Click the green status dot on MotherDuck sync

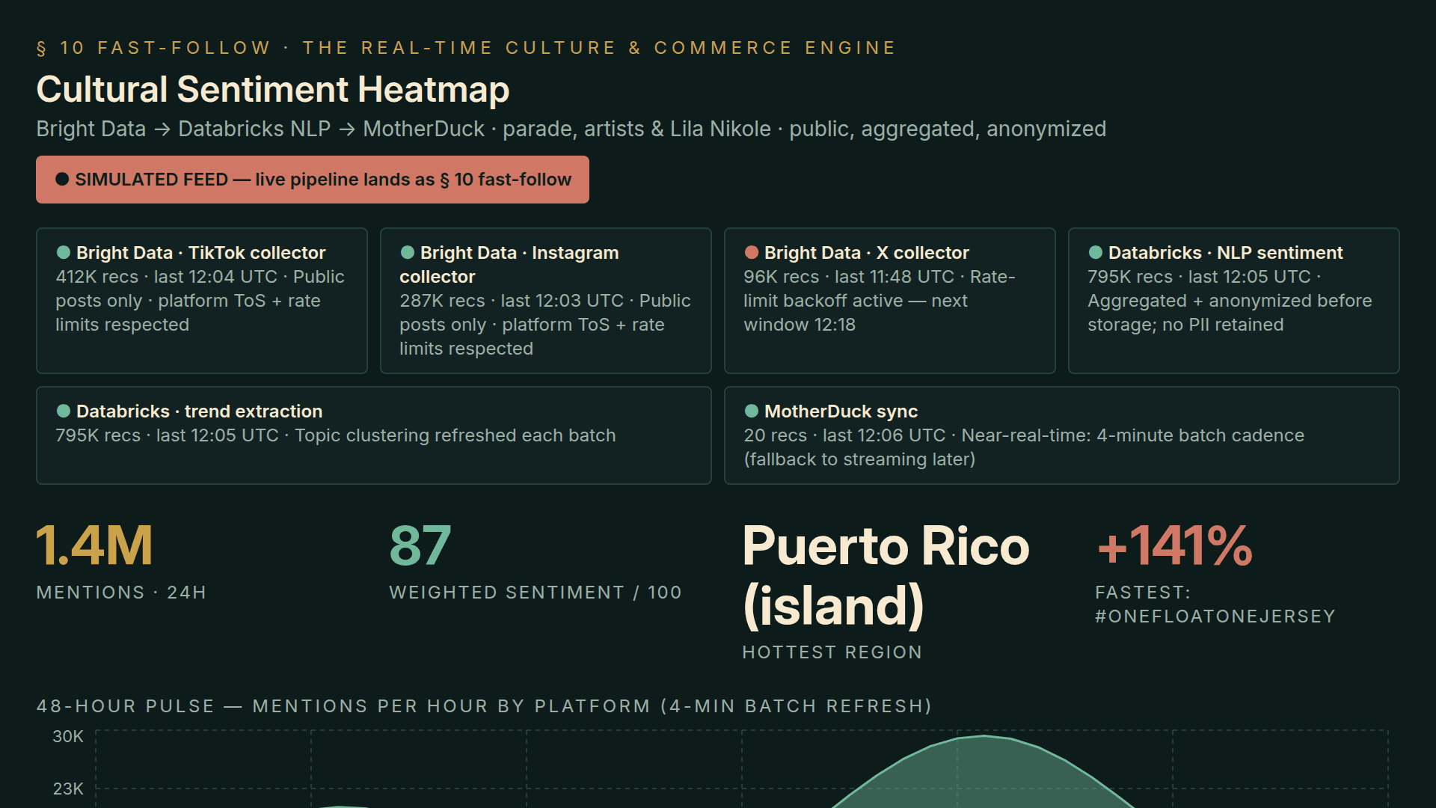(752, 411)
